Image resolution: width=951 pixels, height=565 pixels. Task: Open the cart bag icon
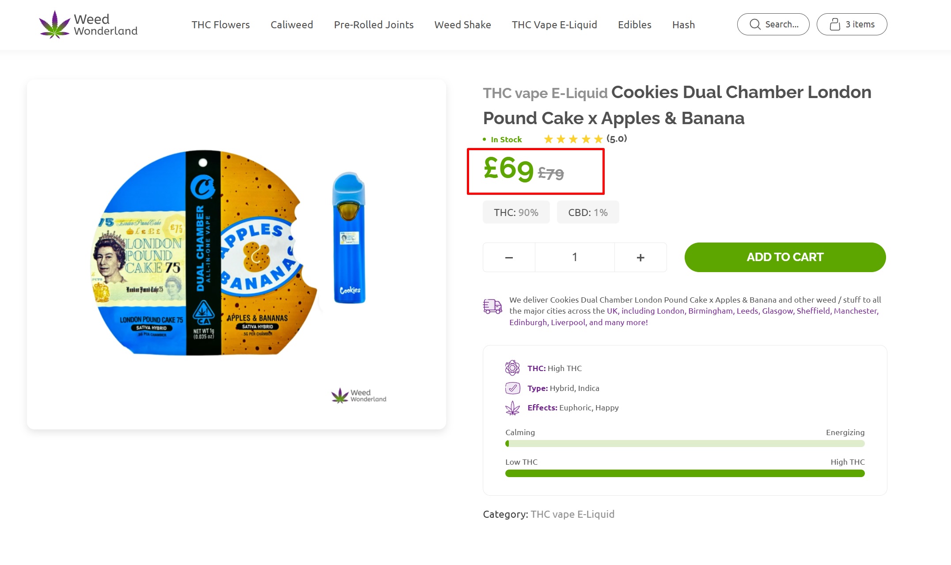[834, 24]
